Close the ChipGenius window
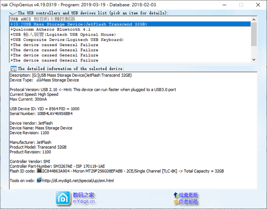This screenshot has width=267, height=209. [258, 5]
